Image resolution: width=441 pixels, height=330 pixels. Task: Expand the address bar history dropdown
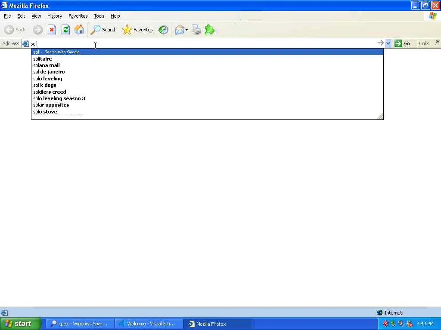click(x=388, y=43)
